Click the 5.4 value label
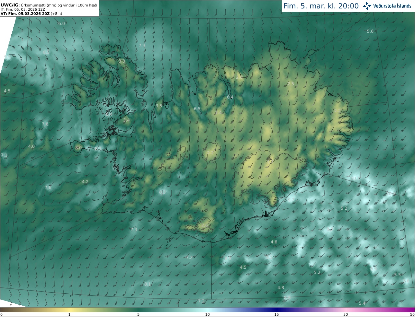 362,303
